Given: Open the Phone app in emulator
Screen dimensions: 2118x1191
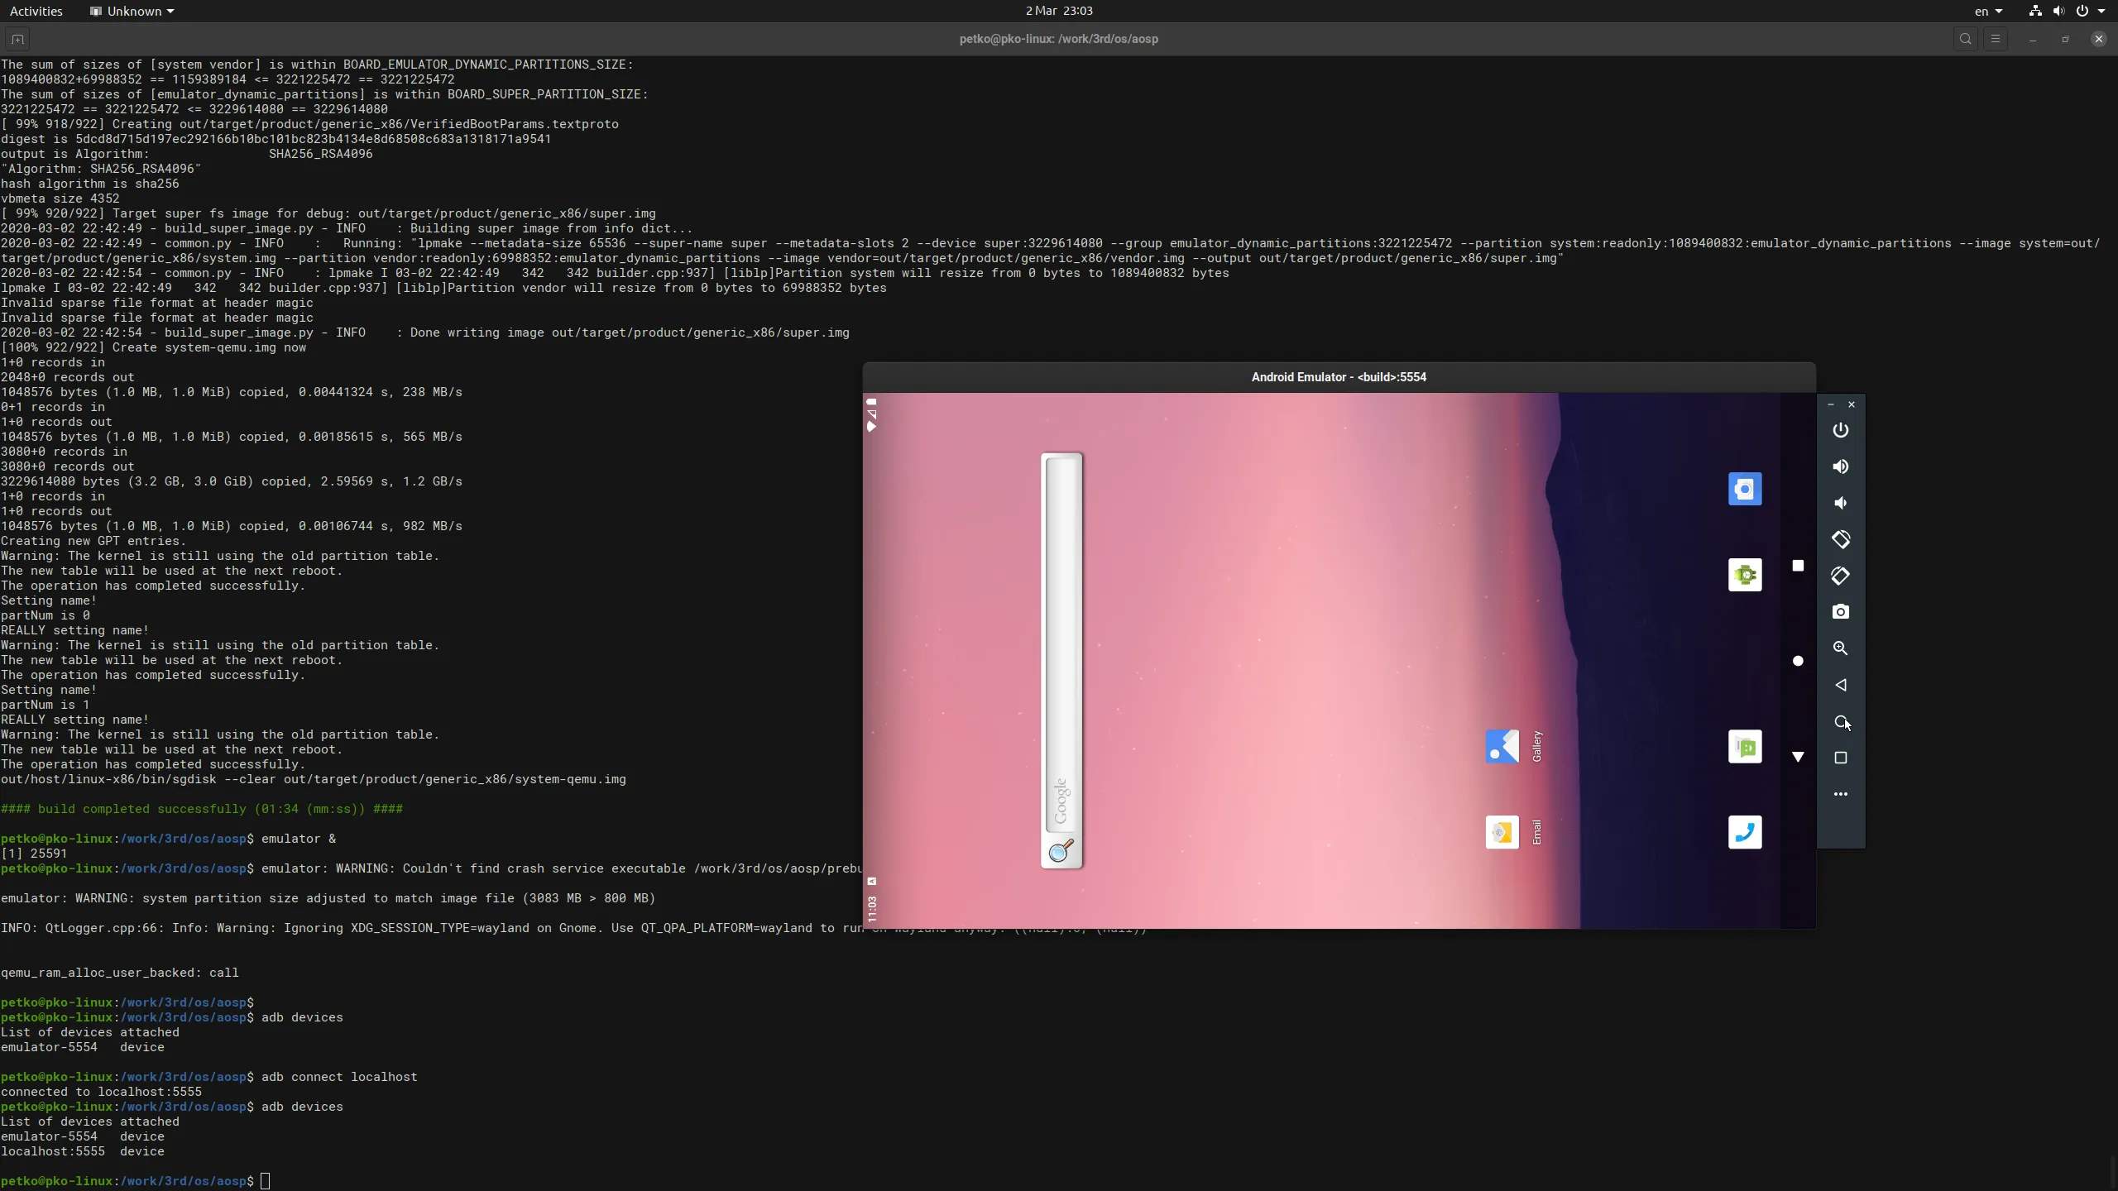Looking at the screenshot, I should point(1745,832).
